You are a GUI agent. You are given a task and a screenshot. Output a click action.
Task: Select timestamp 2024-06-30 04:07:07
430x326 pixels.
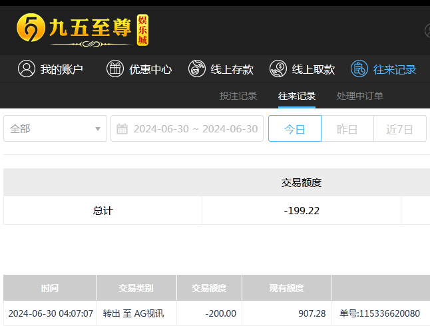(51, 313)
